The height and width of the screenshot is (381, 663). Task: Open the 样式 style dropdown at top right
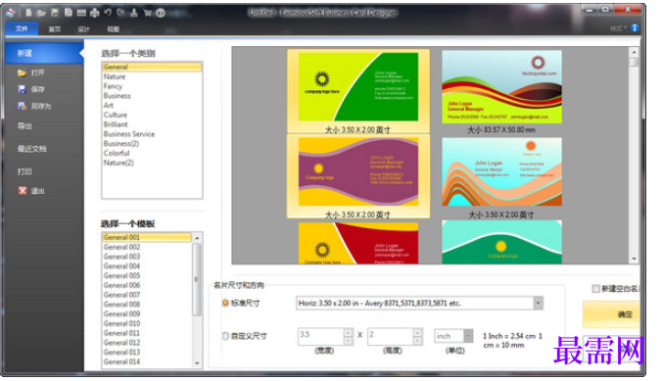click(618, 28)
